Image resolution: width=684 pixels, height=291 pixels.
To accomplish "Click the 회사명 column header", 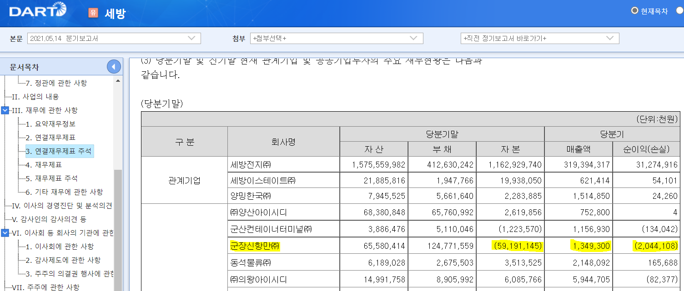I will coord(283,142).
